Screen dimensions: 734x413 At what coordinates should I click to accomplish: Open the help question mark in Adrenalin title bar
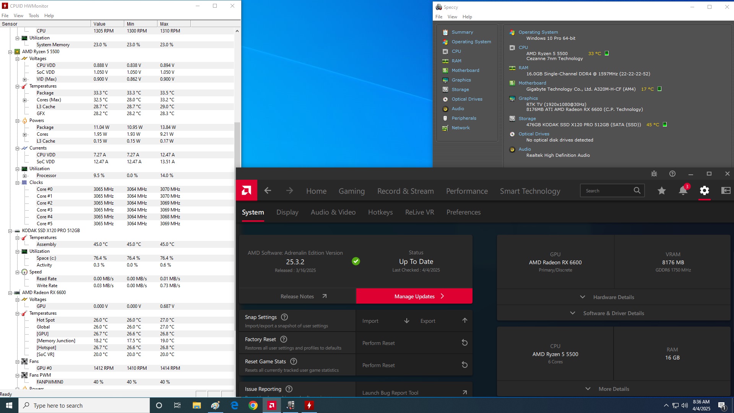pyautogui.click(x=672, y=174)
